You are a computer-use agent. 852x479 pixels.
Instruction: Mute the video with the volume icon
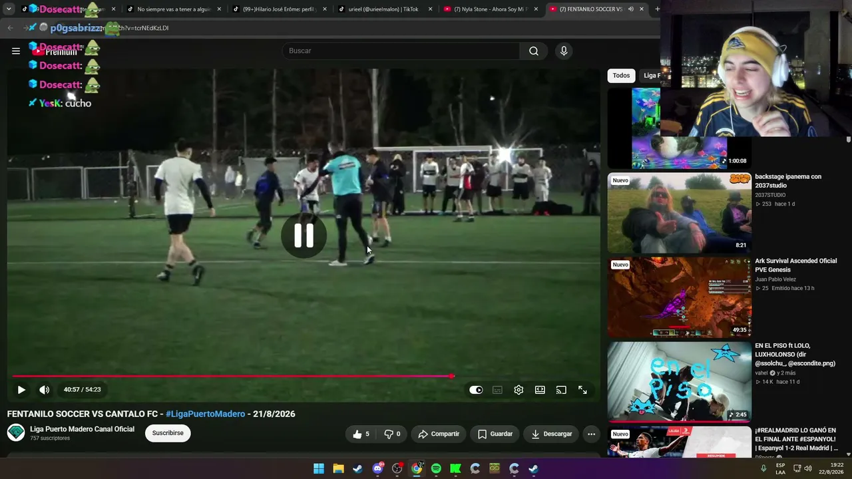tap(44, 390)
